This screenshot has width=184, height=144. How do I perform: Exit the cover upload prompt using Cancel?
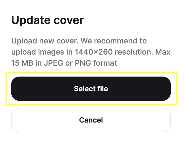[91, 120]
